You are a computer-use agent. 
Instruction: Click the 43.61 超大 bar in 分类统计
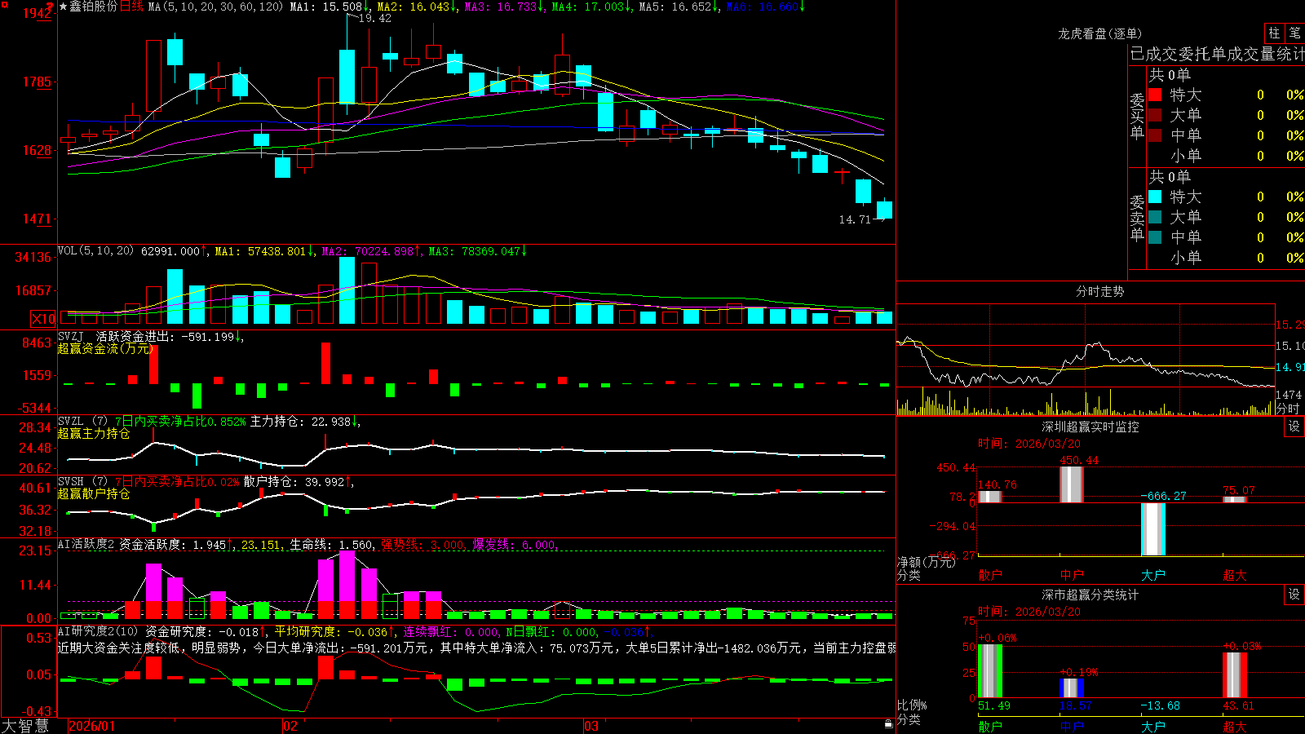tap(1235, 675)
